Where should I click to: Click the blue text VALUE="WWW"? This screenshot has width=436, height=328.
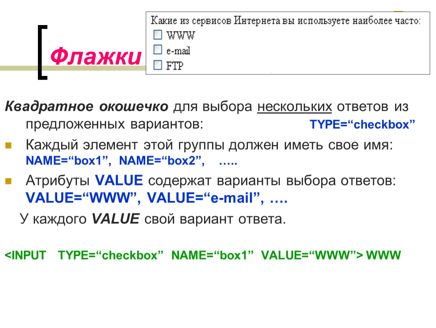point(83,198)
